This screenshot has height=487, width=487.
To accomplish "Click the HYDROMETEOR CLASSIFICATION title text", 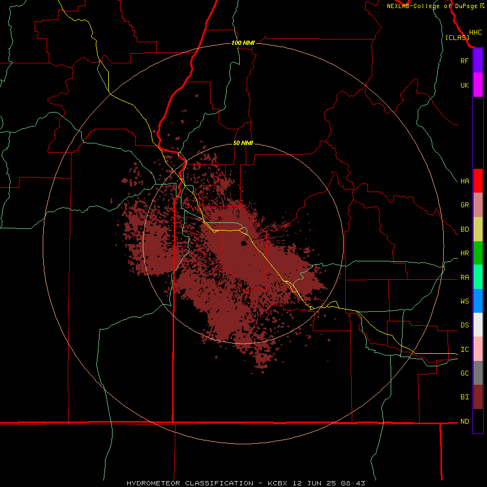I will tap(190, 483).
